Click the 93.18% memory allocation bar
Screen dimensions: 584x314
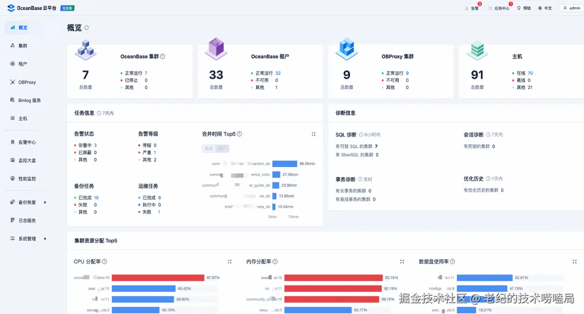click(x=334, y=277)
